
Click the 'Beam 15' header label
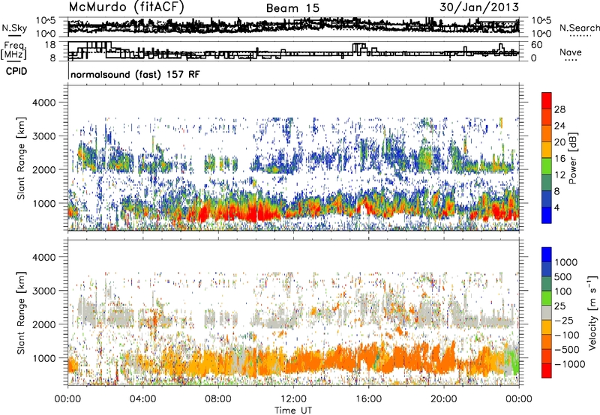[x=292, y=8]
